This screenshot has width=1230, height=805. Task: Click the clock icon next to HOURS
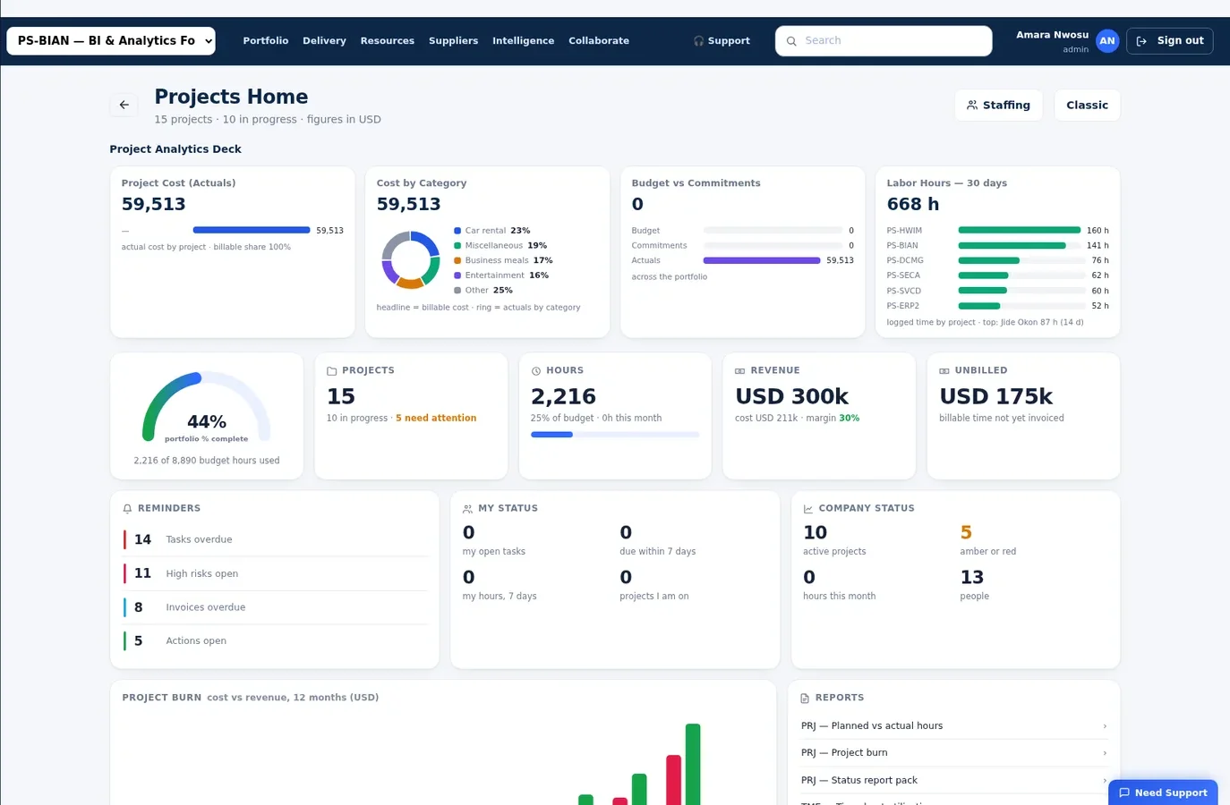[x=536, y=370]
